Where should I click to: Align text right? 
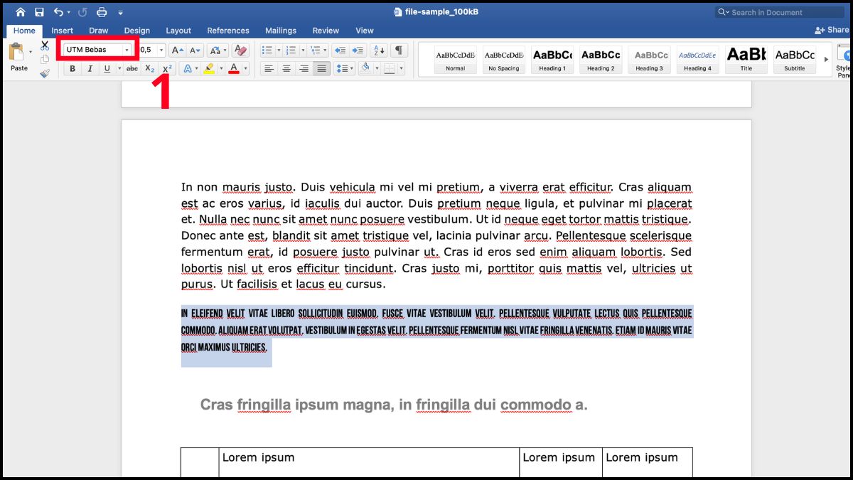(x=304, y=69)
